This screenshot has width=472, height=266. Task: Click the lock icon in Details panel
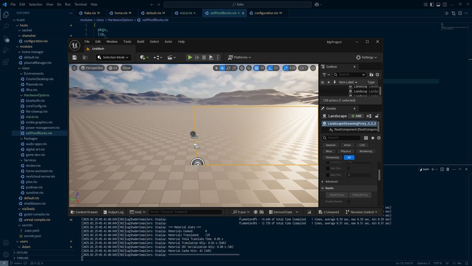377,116
